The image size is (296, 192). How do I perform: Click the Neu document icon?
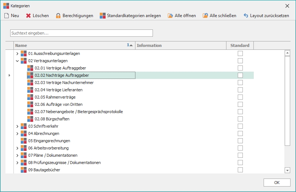click(x=7, y=16)
